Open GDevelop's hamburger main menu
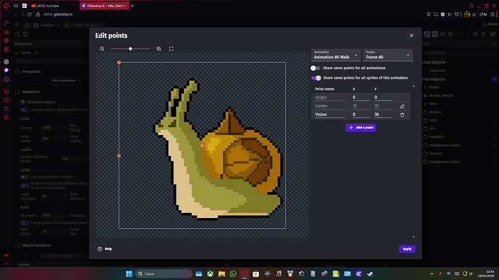The height and width of the screenshot is (280, 499). [x=17, y=25]
